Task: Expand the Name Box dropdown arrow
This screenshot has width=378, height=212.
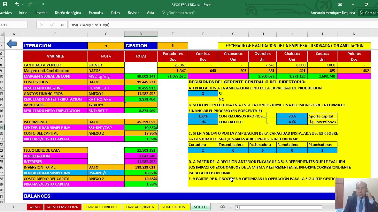Action: tap(25, 25)
